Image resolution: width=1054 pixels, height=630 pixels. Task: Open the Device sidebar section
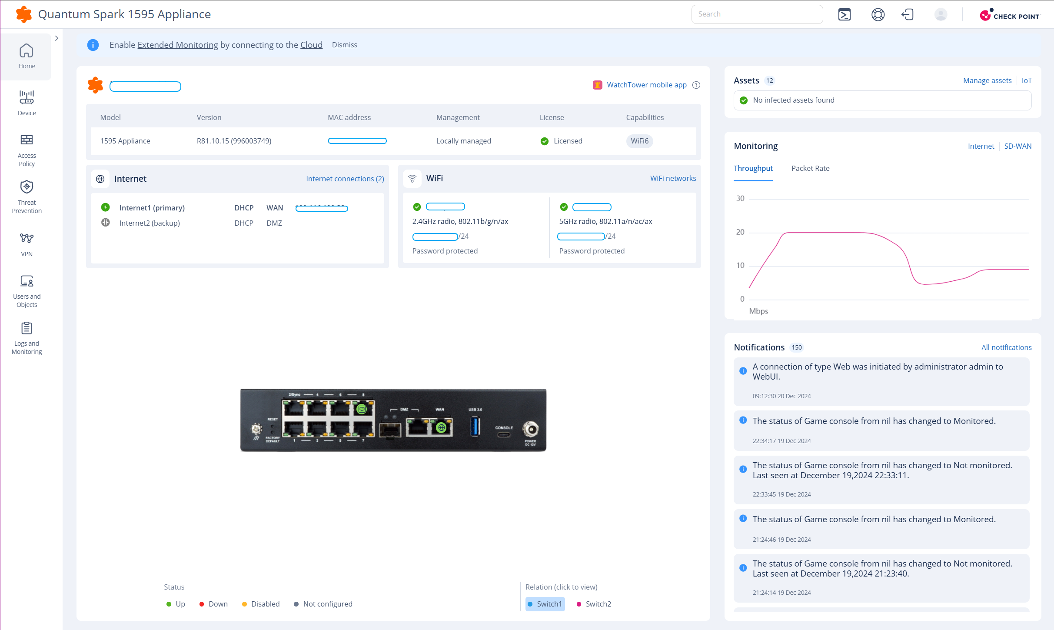tap(27, 103)
